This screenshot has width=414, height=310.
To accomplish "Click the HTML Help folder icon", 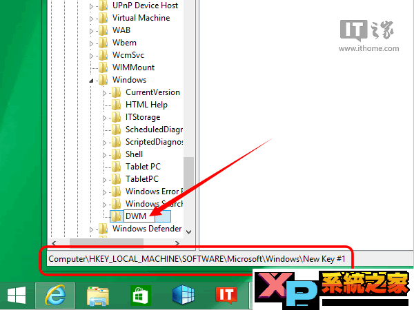I will (x=116, y=105).
